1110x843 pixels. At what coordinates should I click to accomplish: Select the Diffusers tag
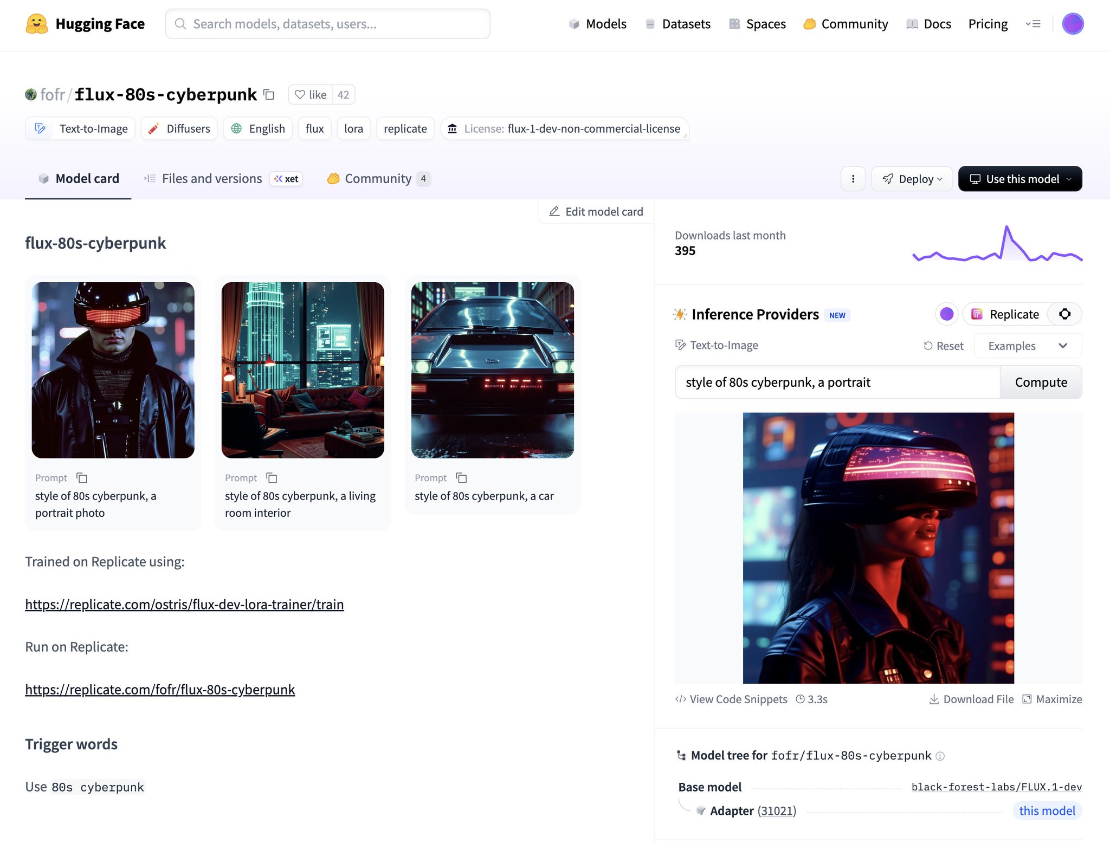point(179,128)
